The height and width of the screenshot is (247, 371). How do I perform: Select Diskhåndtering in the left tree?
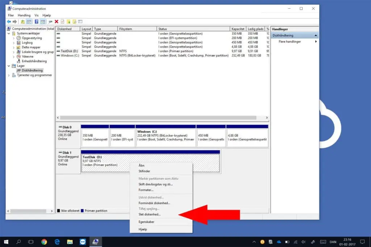coord(32,71)
